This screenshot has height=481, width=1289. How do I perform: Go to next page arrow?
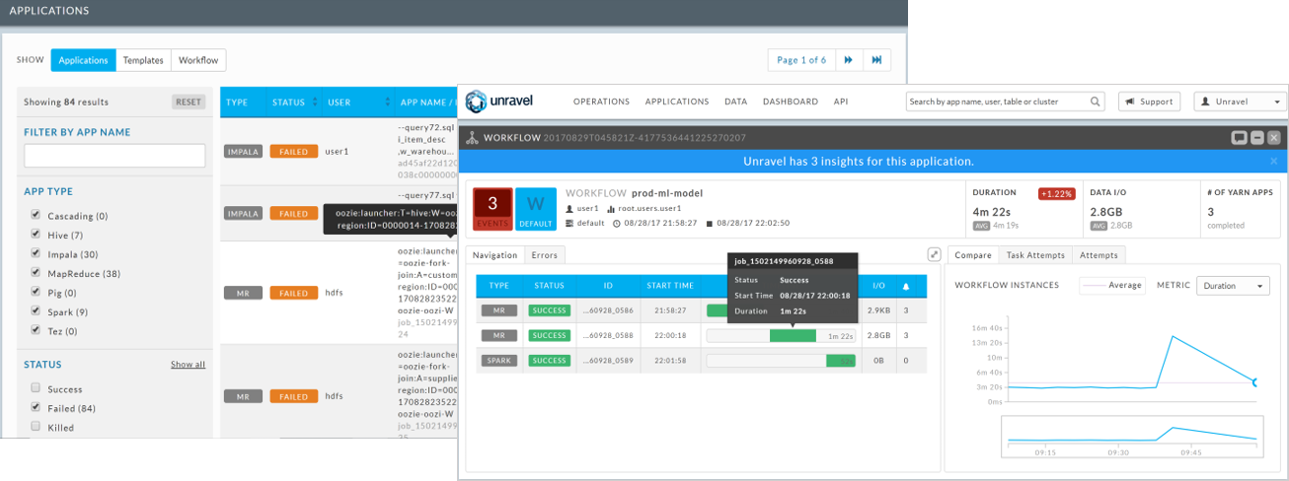848,60
